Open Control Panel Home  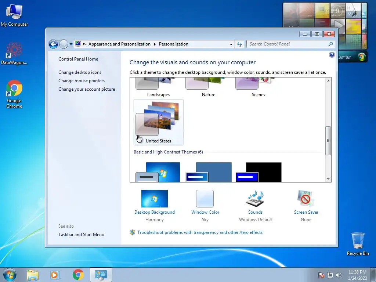pos(78,59)
